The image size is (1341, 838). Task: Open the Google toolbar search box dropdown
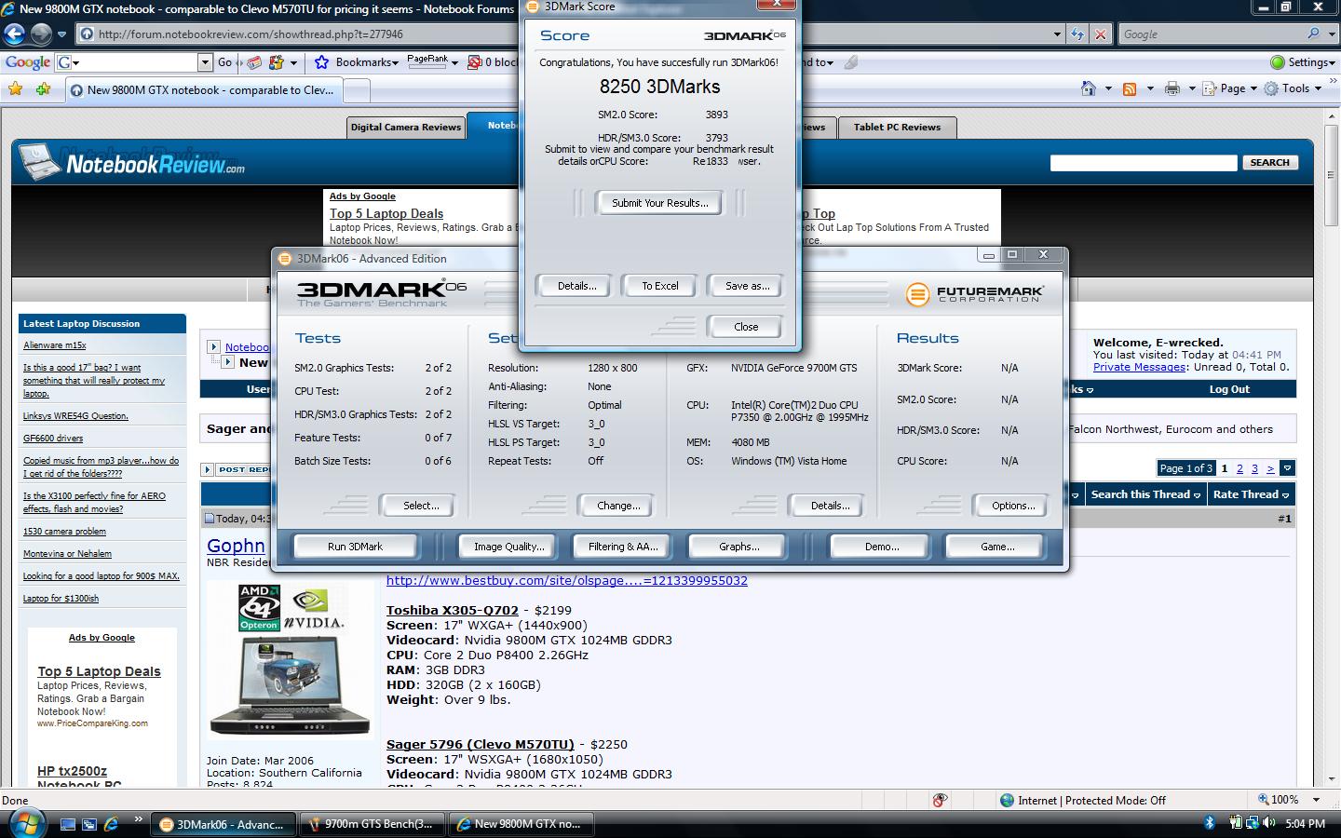(x=205, y=62)
